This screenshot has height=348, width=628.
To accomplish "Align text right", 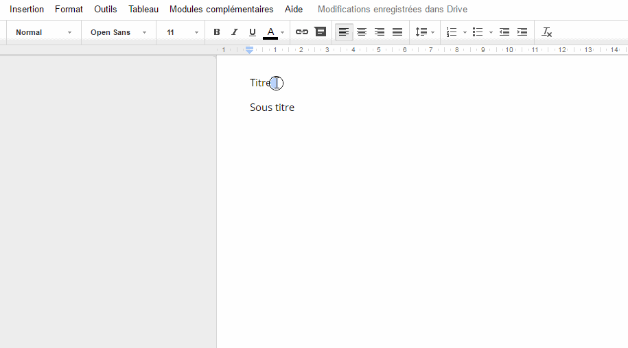I will tap(380, 32).
